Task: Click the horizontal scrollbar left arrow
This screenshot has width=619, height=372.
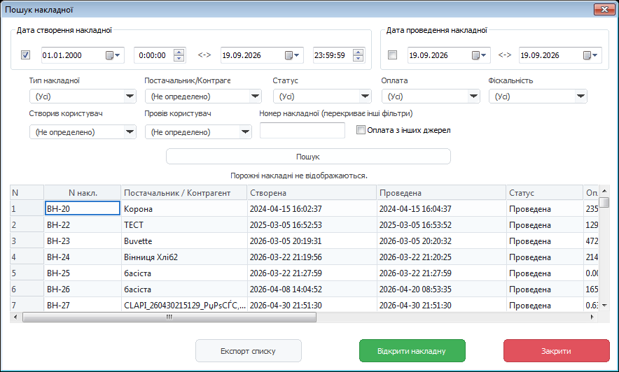Action: click(15, 317)
